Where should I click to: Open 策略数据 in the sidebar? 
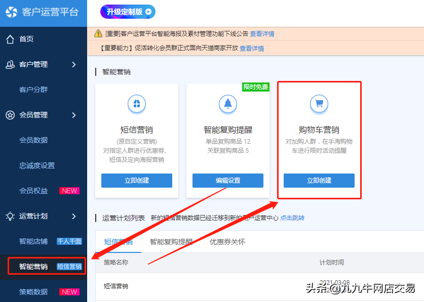pos(33,292)
